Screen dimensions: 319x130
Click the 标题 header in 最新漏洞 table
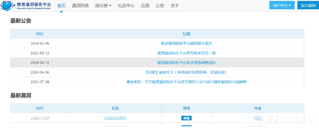115,108
